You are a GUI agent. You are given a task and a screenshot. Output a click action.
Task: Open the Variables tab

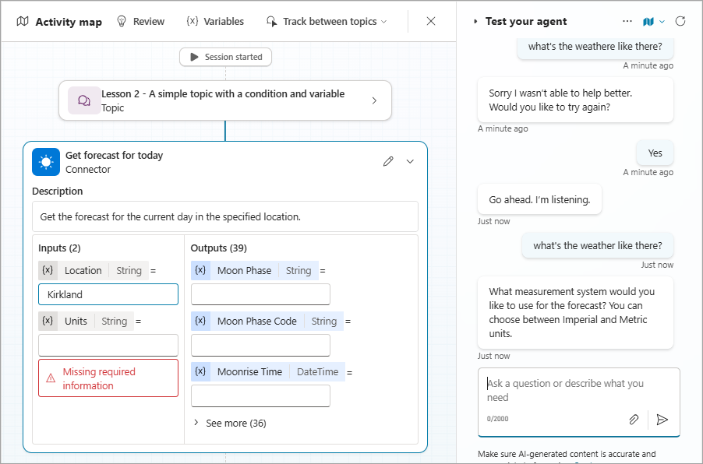click(x=215, y=21)
